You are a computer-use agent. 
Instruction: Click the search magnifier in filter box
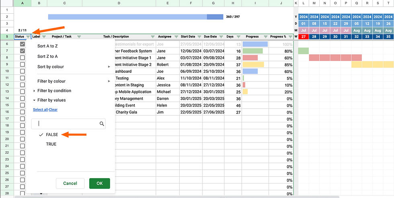pos(101,124)
